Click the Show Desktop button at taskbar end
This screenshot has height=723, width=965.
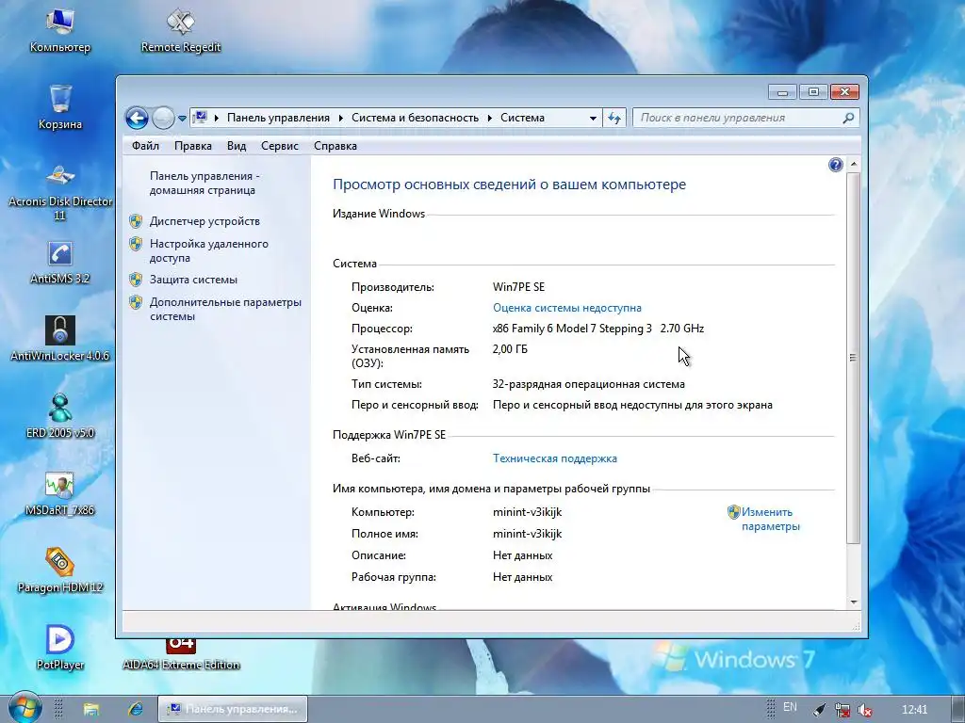(x=957, y=709)
